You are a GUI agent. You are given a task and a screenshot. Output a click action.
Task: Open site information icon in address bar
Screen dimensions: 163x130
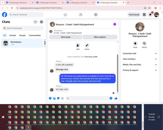click(x=17, y=8)
